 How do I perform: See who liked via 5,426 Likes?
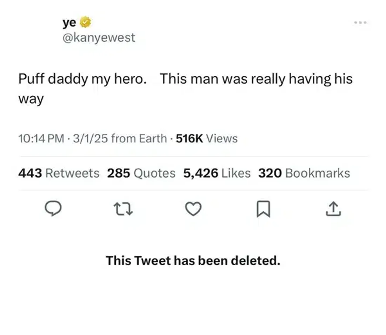[x=217, y=173]
